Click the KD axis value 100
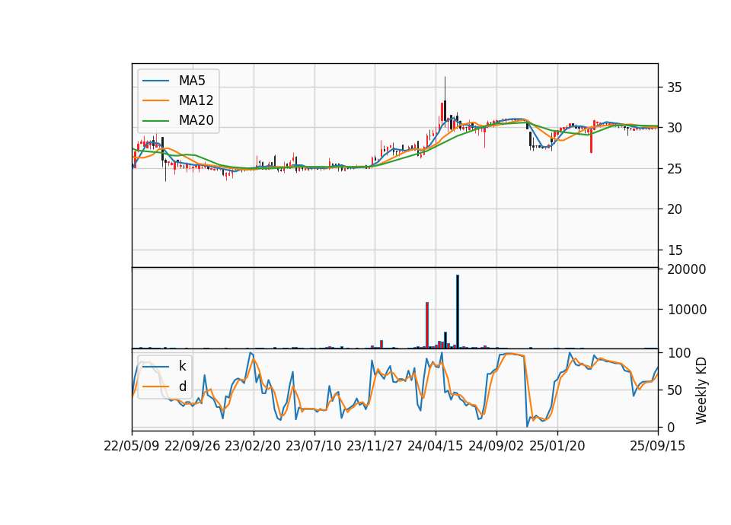731x525 pixels. (679, 353)
